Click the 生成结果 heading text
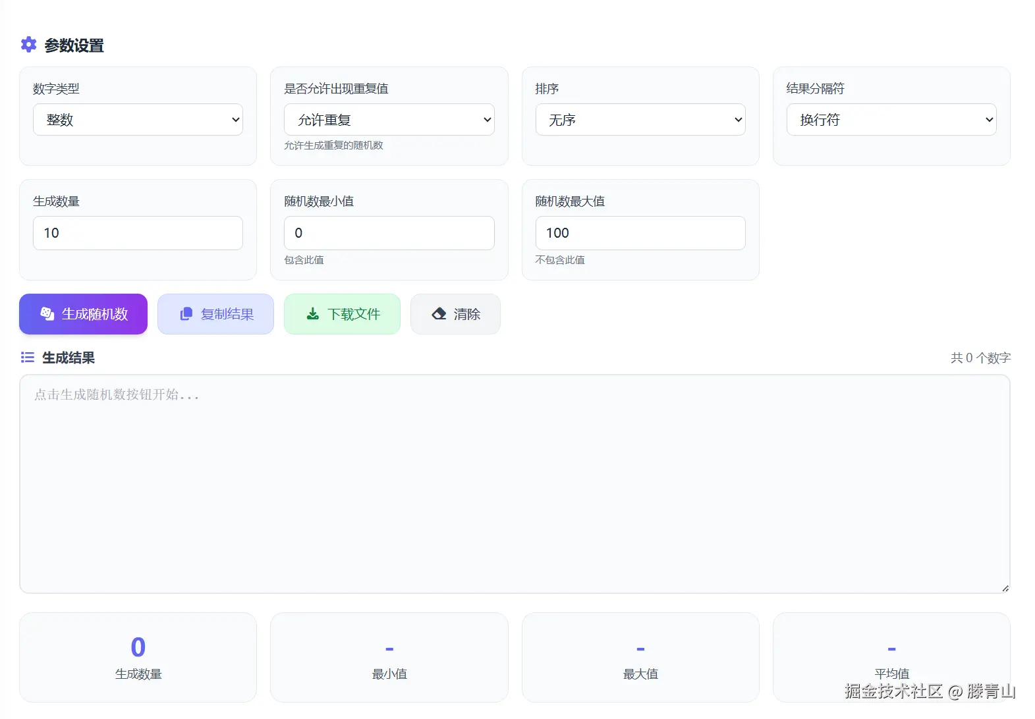 pos(69,358)
